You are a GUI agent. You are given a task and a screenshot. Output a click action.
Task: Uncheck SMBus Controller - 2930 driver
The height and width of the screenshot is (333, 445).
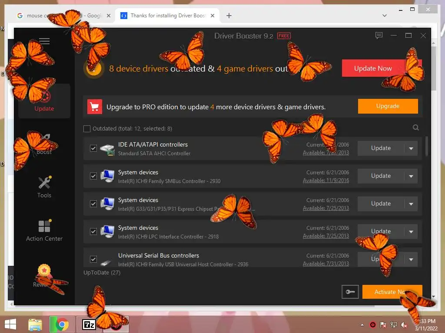point(93,176)
